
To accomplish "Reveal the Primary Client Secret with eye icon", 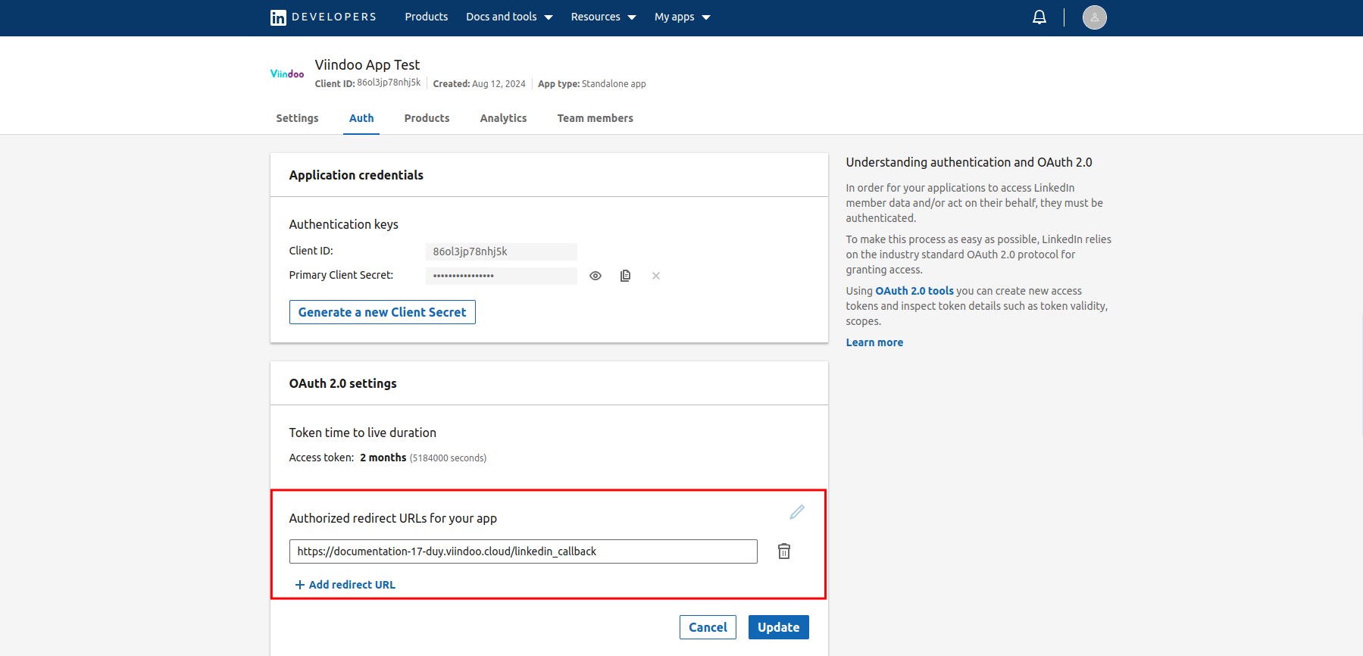I will (x=596, y=276).
